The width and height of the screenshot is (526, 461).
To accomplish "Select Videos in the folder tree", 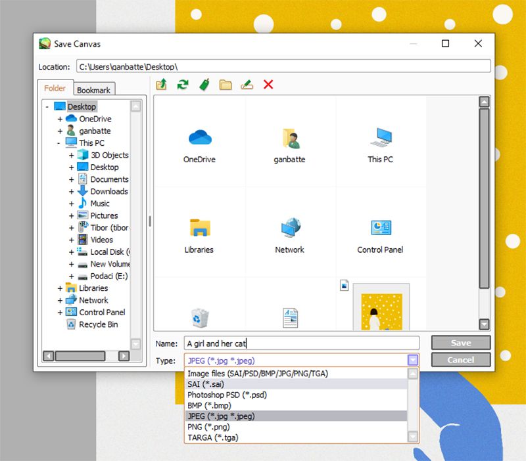I will pyautogui.click(x=102, y=240).
